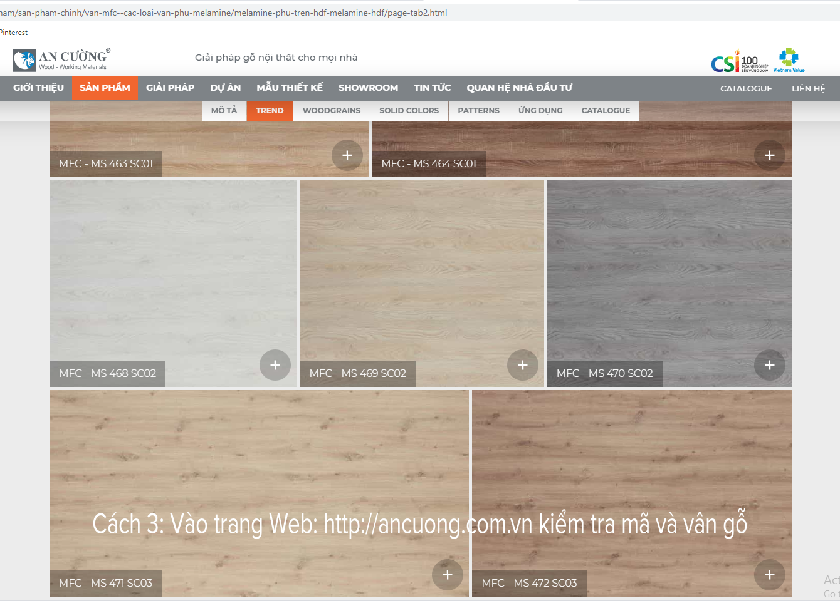
Task: Click plus icon on MS 463 SC01 swatch
Action: pyautogui.click(x=347, y=155)
